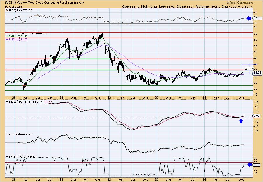Click the small triangle after the Chg value
263x182 pixels.
click(x=252, y=7)
